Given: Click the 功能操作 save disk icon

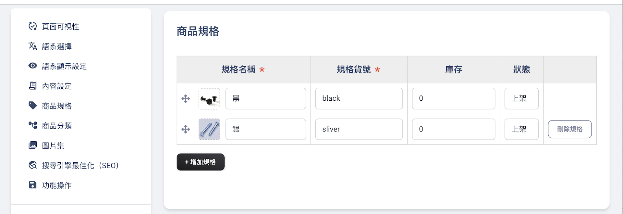Looking at the screenshot, I should pos(32,185).
